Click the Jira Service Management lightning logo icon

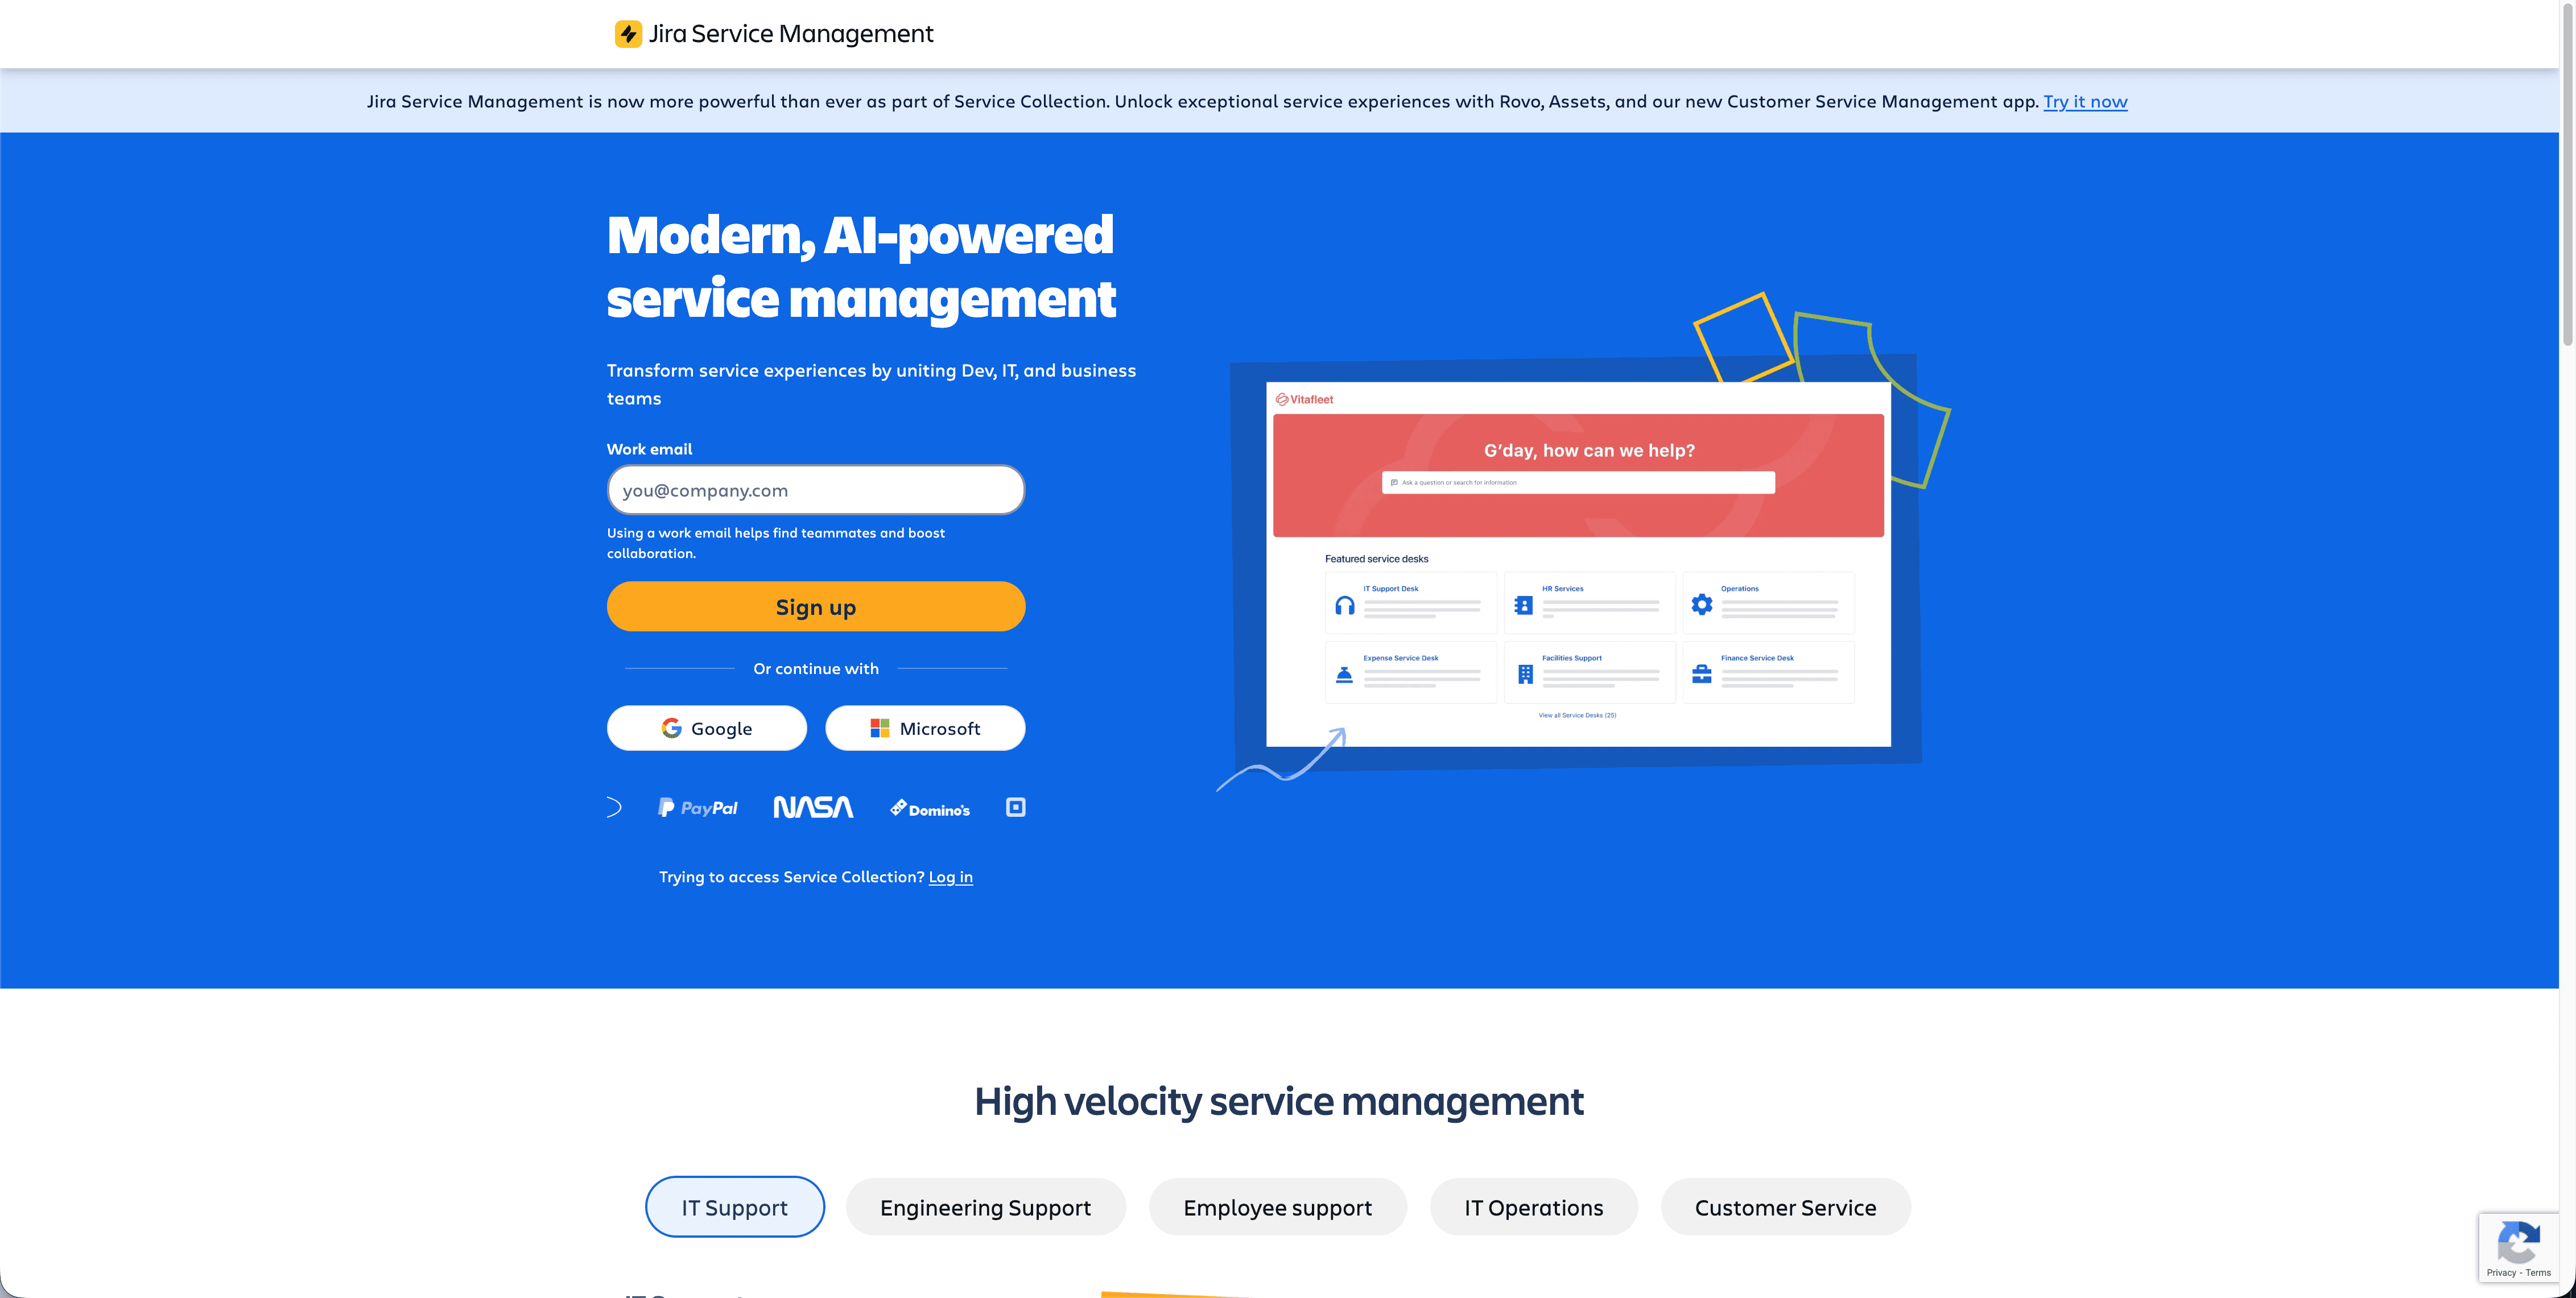628,34
